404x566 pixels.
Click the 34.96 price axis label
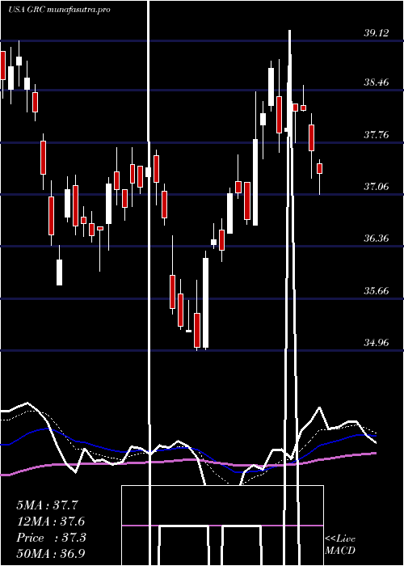coord(376,343)
